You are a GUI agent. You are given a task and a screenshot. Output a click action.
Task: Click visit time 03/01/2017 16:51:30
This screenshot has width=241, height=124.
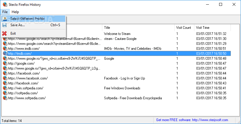pos(211,39)
